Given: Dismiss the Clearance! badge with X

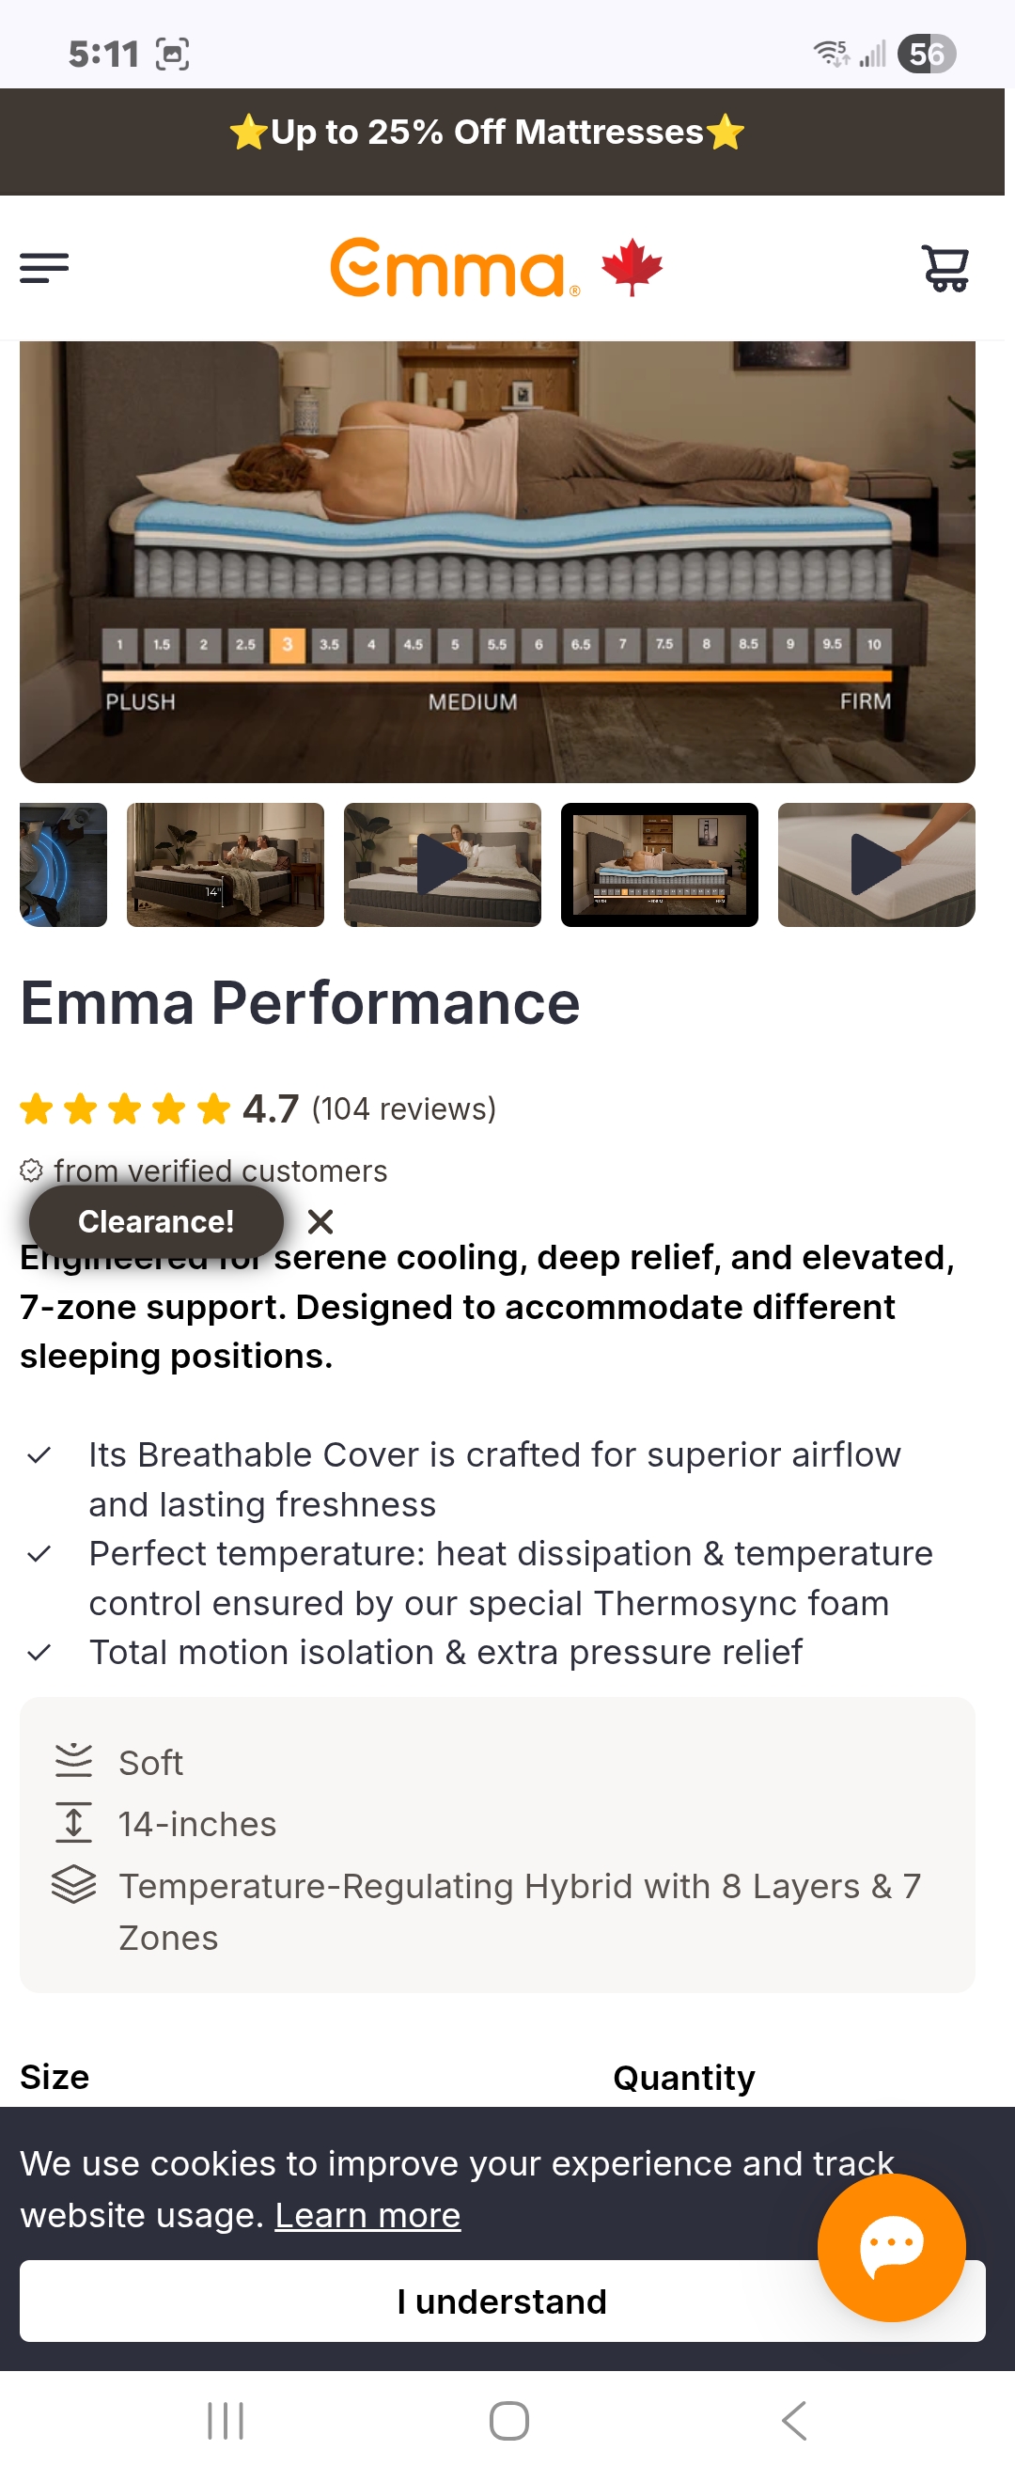Looking at the screenshot, I should point(320,1222).
